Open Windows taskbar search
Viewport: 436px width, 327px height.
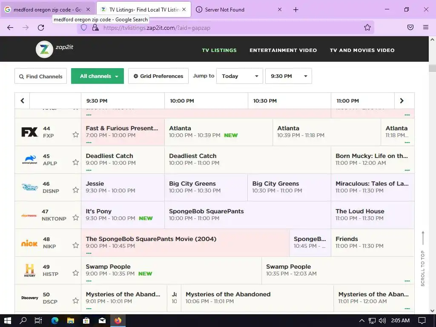coord(23,321)
